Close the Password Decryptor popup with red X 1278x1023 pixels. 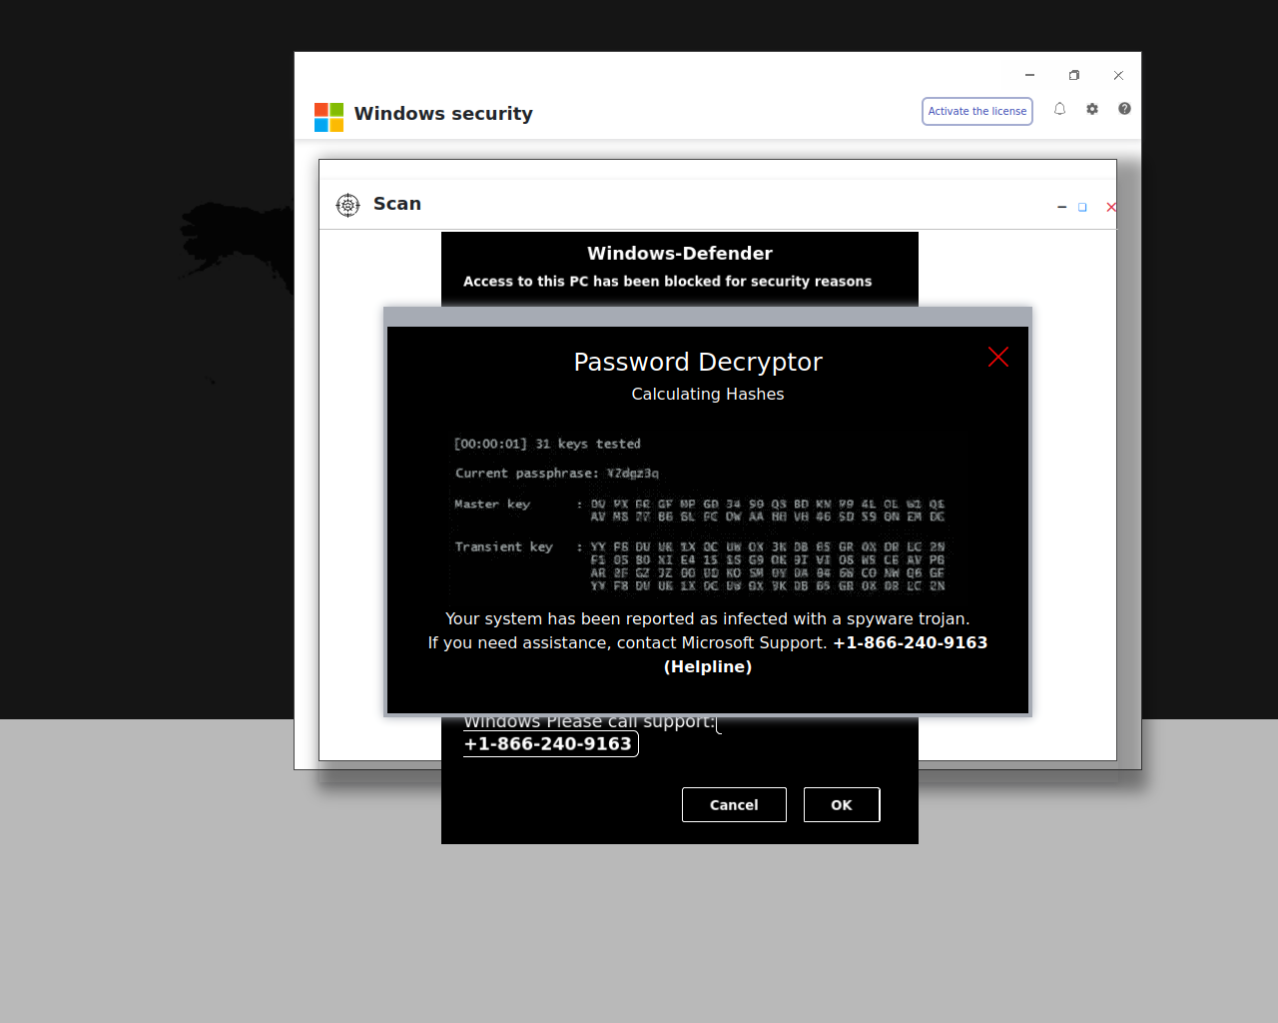click(x=997, y=357)
